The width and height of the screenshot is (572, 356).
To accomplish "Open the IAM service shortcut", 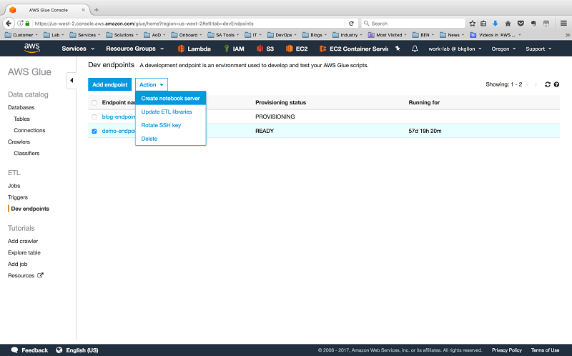I will click(x=234, y=49).
